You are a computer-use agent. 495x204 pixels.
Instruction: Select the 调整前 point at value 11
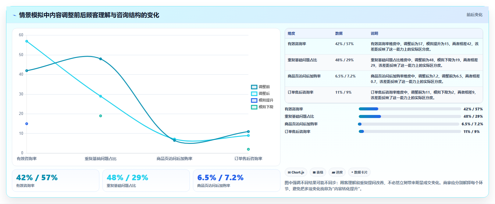click(x=248, y=132)
